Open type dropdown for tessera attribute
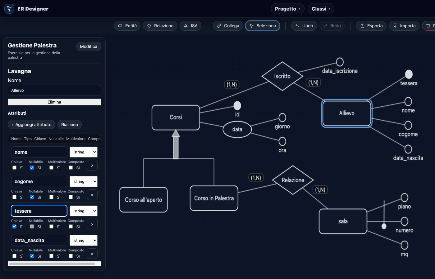This screenshot has height=279, width=435. point(84,211)
